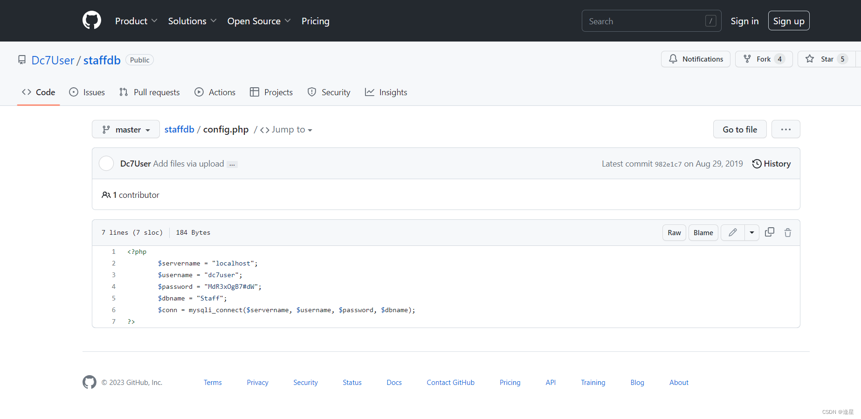View the file History
Viewport: 861px width, 419px height.
point(771,164)
